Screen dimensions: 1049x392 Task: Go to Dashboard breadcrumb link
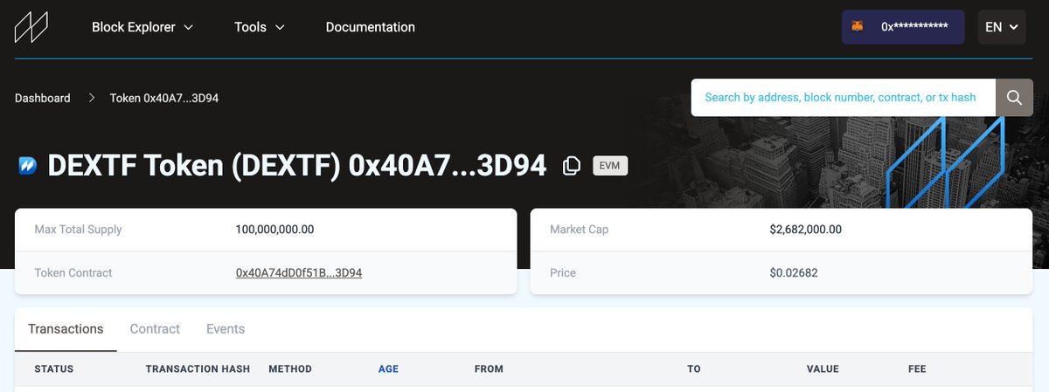pos(43,98)
